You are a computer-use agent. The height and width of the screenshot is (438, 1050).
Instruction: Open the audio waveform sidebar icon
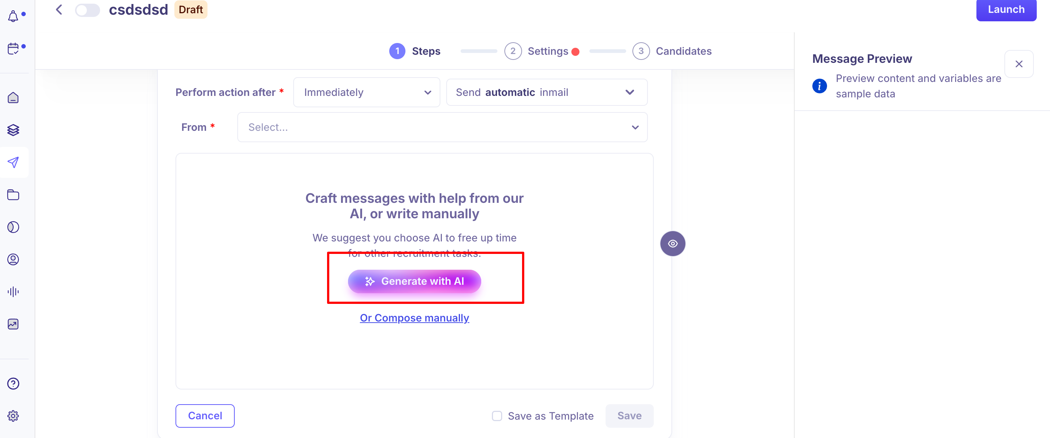pos(14,291)
